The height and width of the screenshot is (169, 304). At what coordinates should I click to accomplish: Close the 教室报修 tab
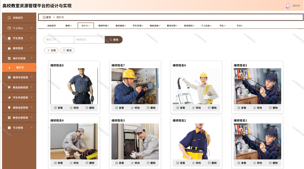pos(125,26)
